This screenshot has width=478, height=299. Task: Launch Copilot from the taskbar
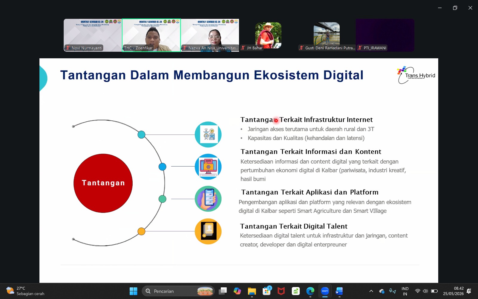pyautogui.click(x=237, y=291)
